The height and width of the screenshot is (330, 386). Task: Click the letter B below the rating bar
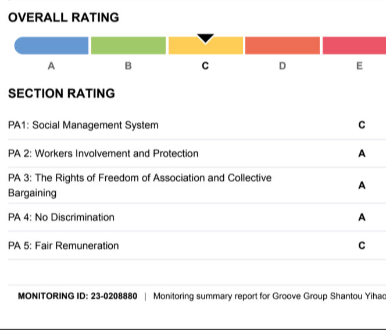point(128,66)
